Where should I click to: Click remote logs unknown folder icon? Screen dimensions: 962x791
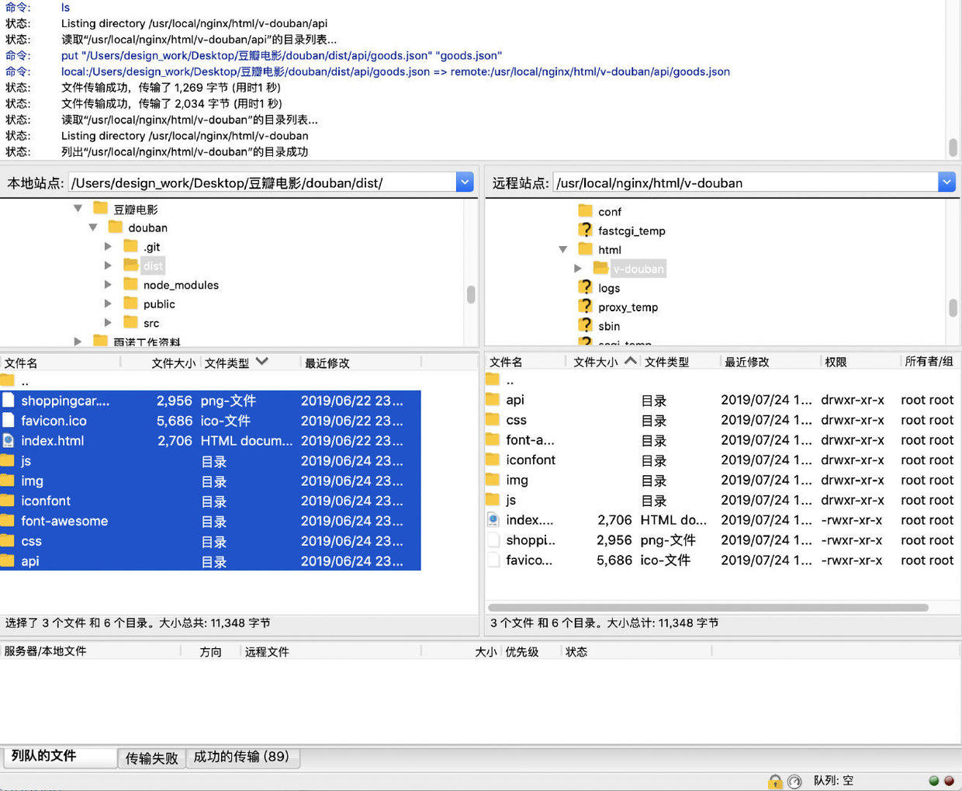coord(586,287)
